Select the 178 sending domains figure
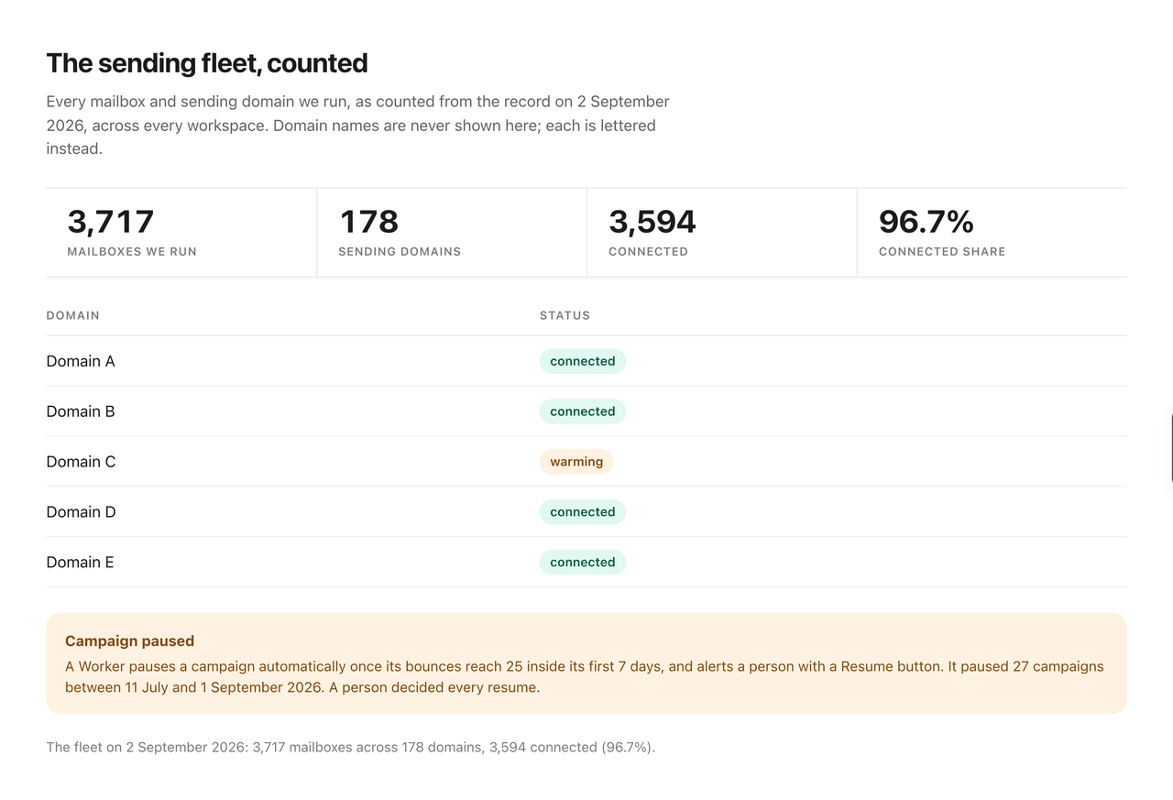Screen dimensions: 1173x800 point(368,222)
